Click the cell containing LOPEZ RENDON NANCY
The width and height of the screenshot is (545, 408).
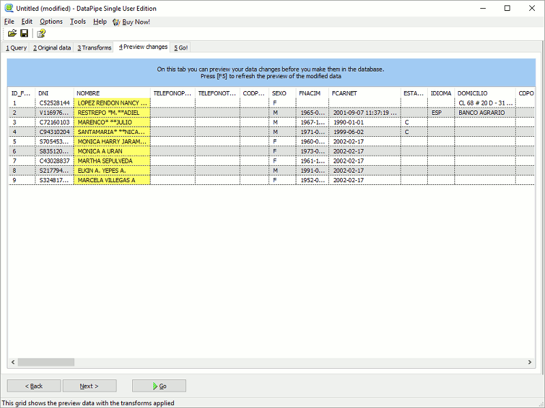point(112,103)
